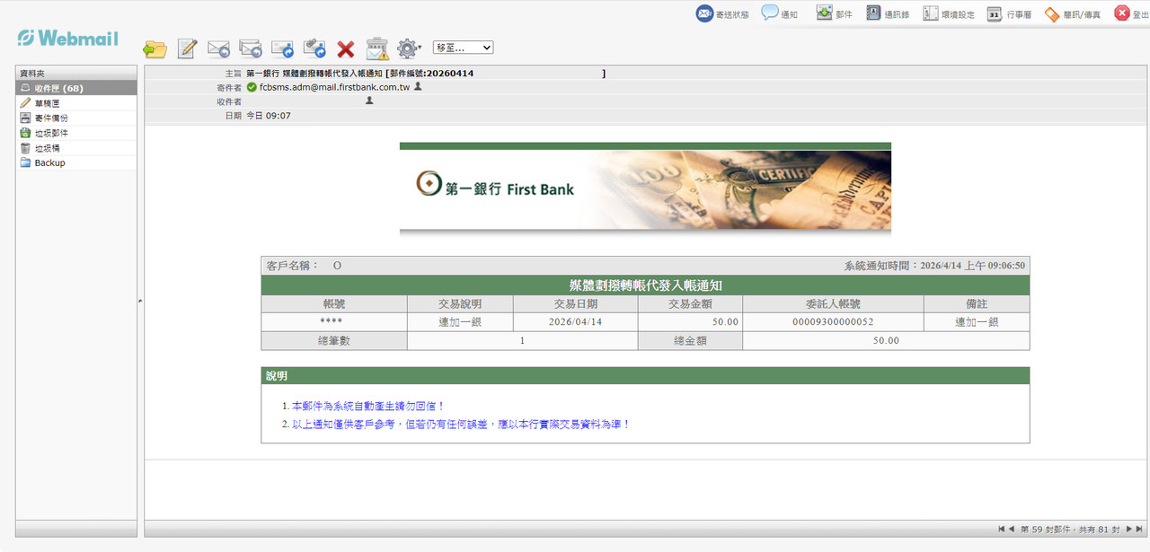
Task: Click the note 本郵件為系統自動產生請勿回信！
Action: coord(368,406)
